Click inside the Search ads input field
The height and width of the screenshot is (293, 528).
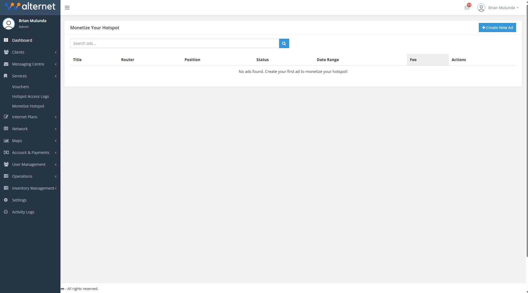point(174,43)
